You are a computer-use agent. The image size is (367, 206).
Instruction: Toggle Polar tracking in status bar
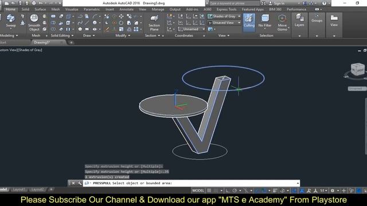coord(235,191)
